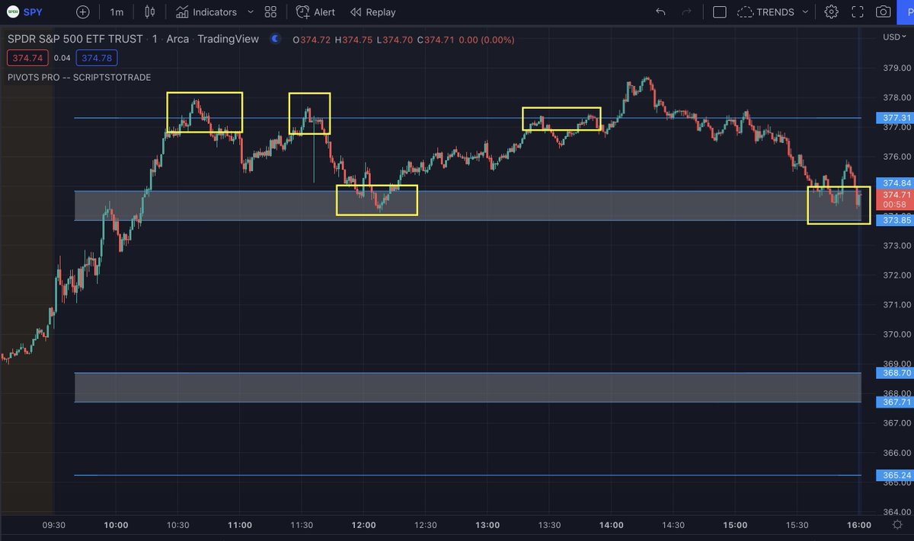Click the SPDR S&P 500 ETF TRUST title
This screenshot has height=541, width=914.
[x=74, y=39]
